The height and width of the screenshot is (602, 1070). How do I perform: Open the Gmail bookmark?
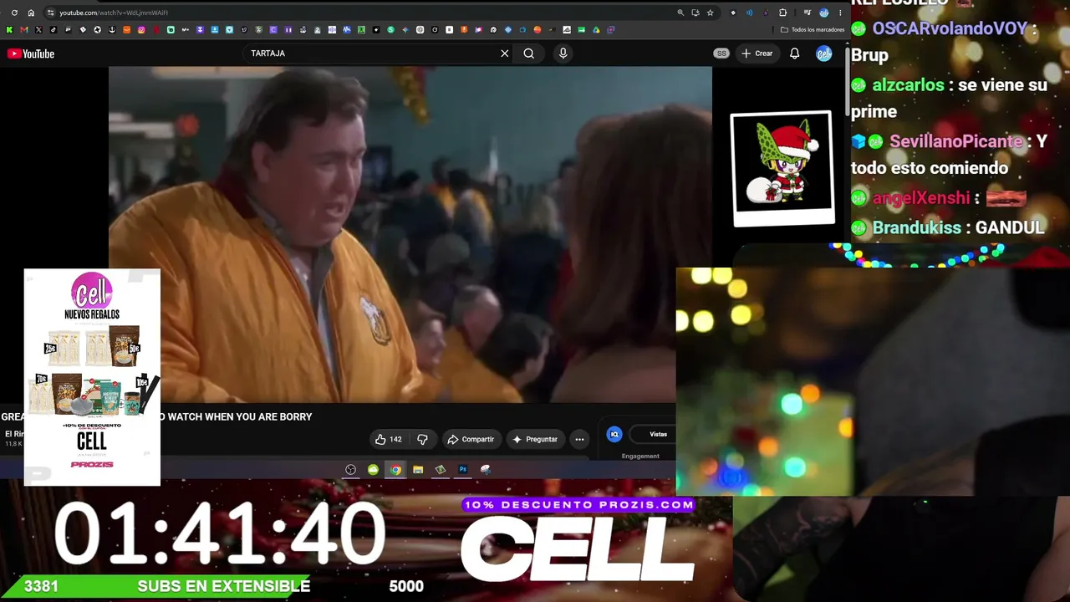click(x=23, y=30)
